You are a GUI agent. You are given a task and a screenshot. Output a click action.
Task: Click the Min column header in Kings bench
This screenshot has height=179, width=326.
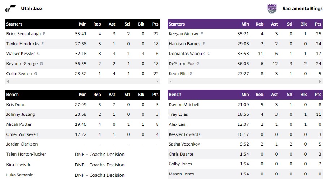coord(245,95)
